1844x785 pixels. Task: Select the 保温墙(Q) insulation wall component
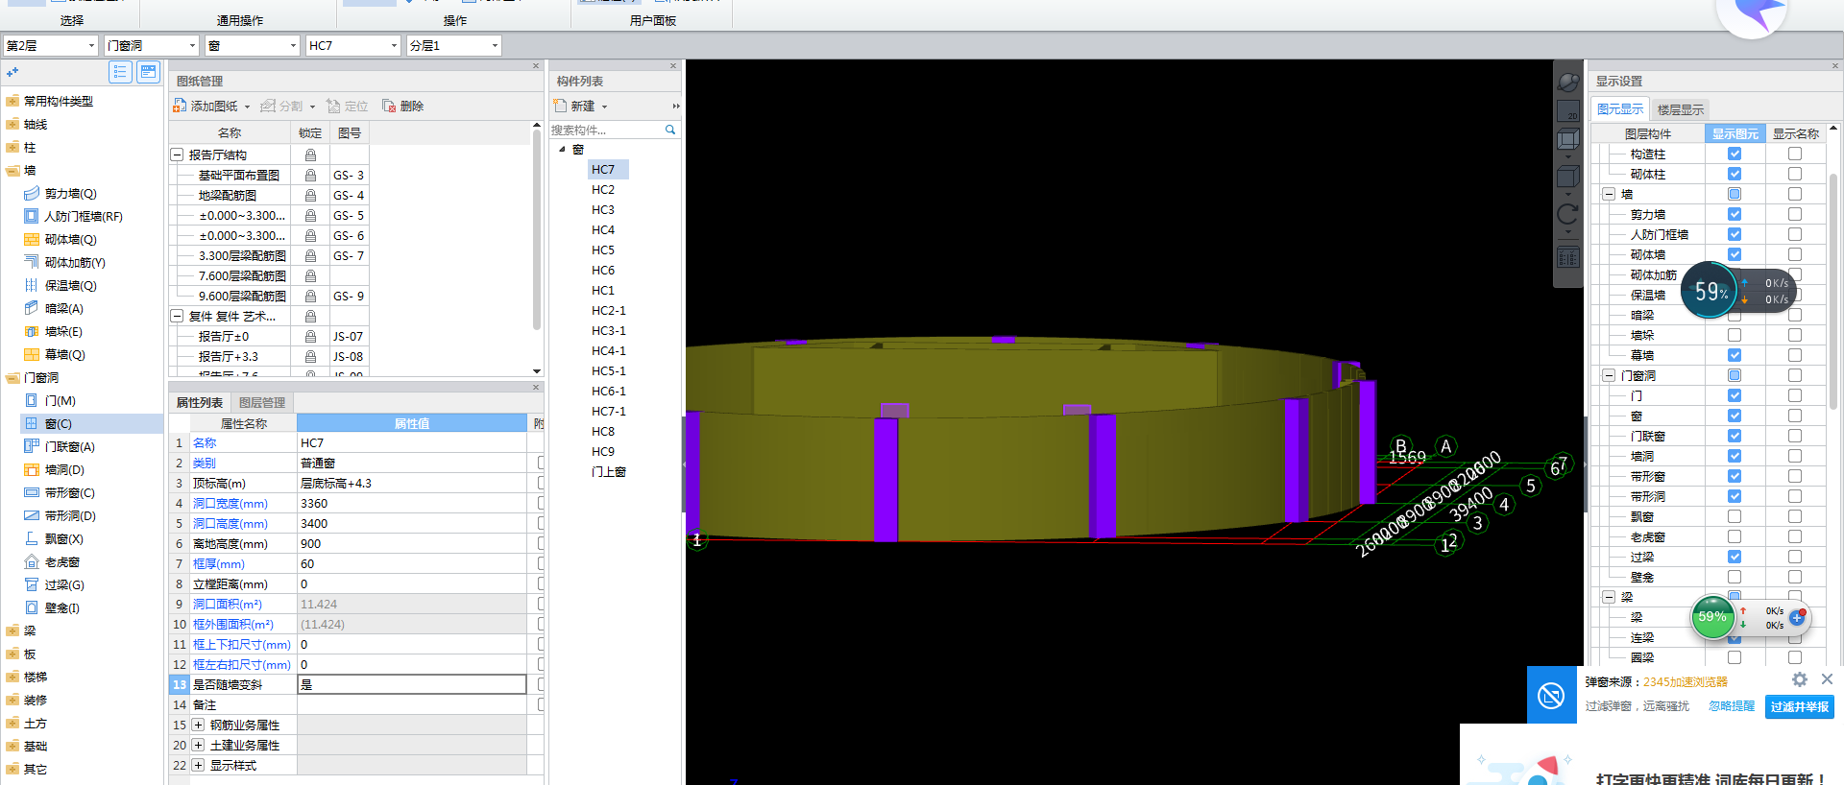click(70, 285)
